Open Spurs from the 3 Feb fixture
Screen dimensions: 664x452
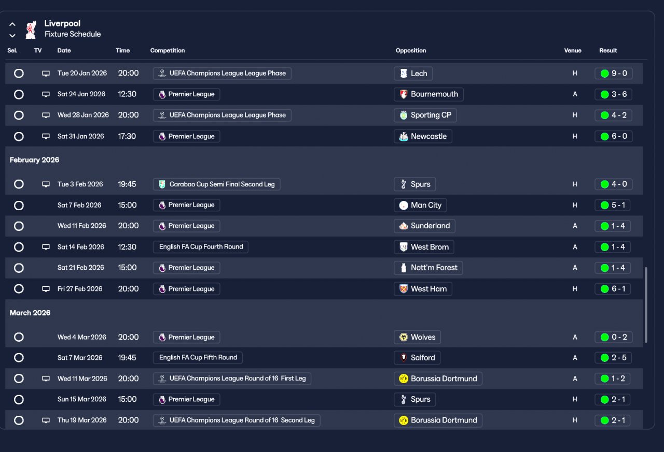coord(415,184)
